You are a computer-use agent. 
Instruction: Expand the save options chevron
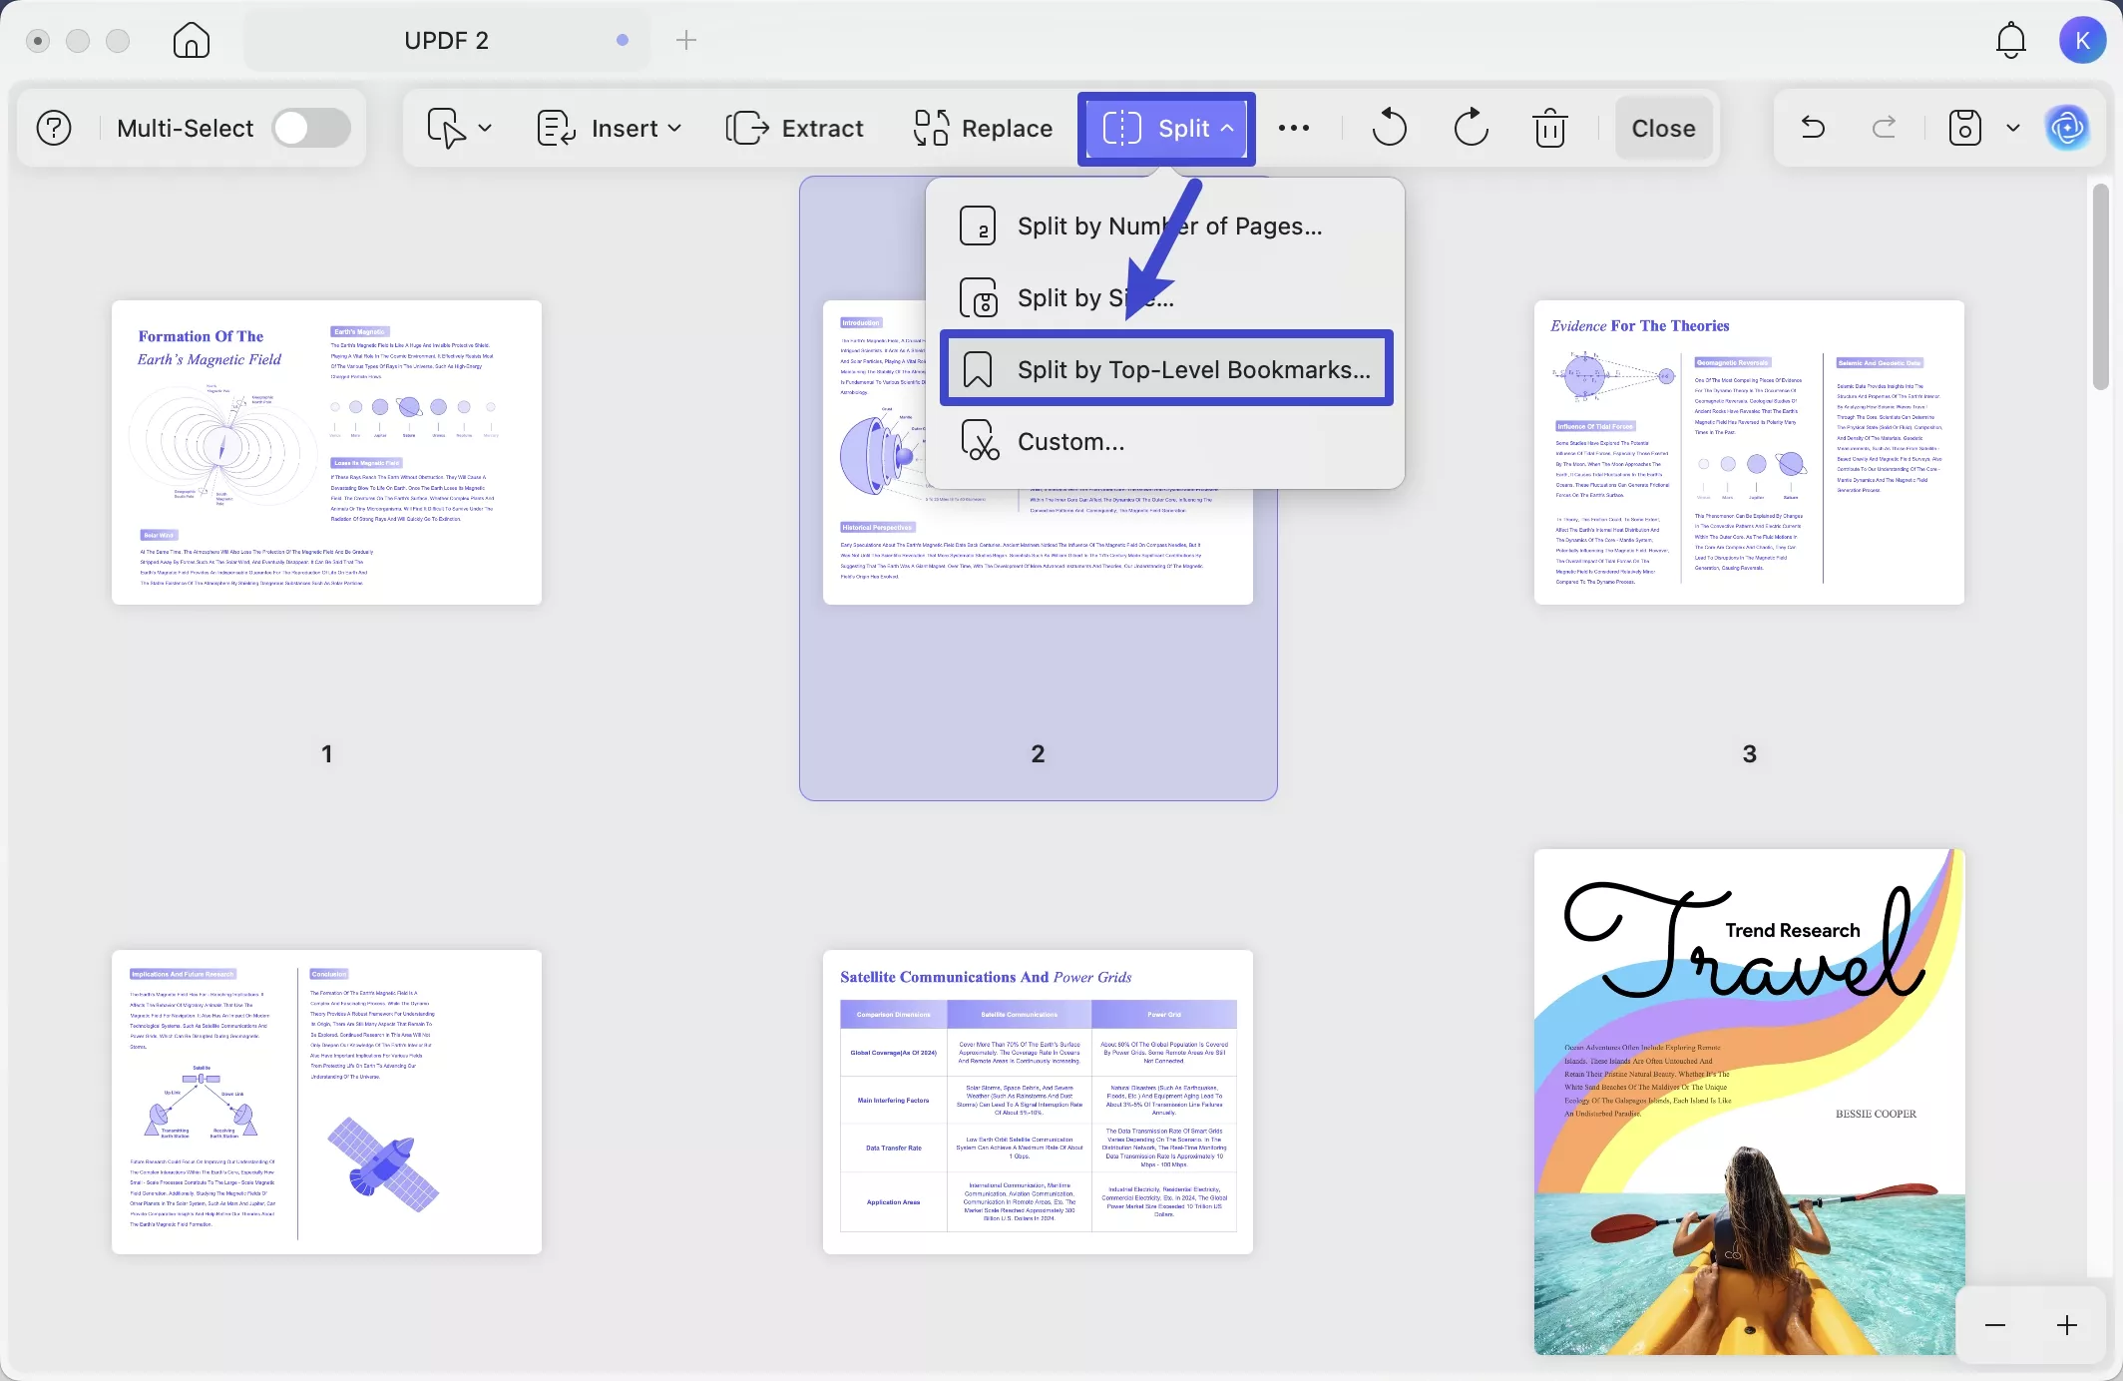[2013, 129]
